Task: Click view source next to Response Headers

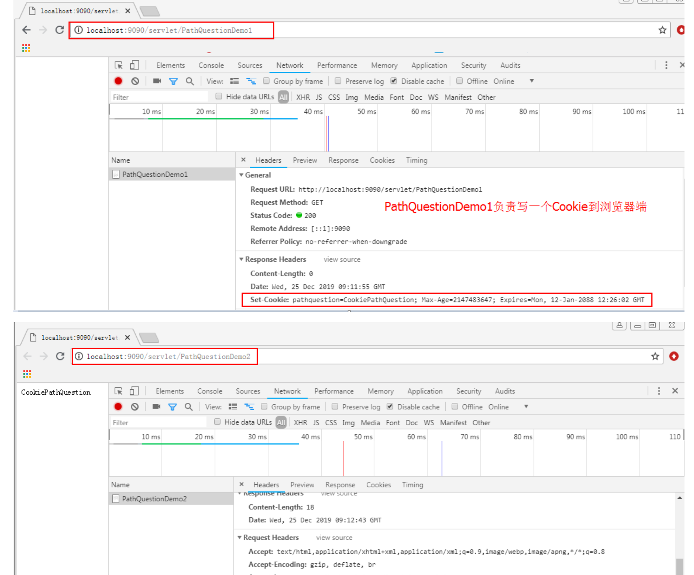Action: (342, 260)
